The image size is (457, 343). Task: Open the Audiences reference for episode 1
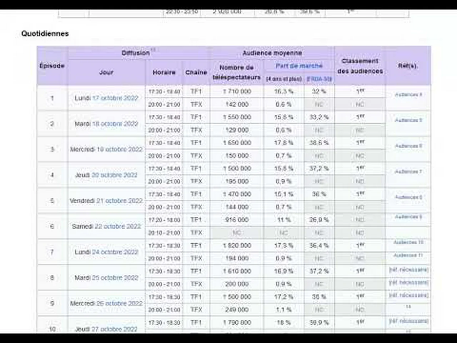click(408, 95)
